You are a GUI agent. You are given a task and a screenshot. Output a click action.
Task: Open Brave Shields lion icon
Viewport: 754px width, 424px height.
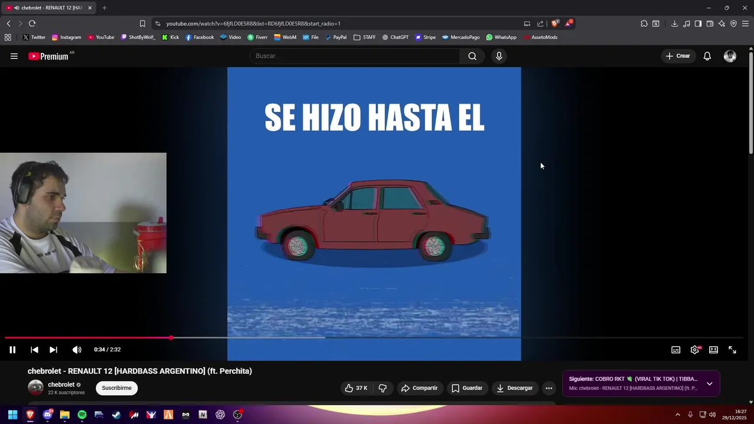[554, 24]
